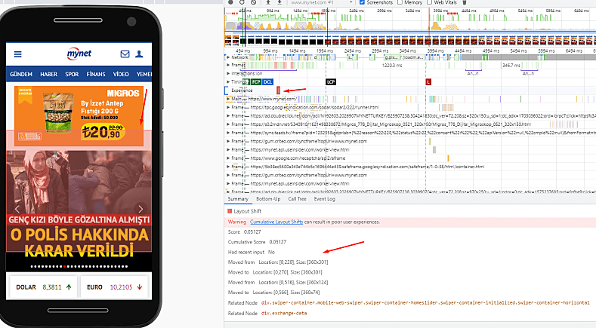Screen dimensions: 596x328
Task: Open HABER in mynet navigation bar
Action: (x=48, y=75)
